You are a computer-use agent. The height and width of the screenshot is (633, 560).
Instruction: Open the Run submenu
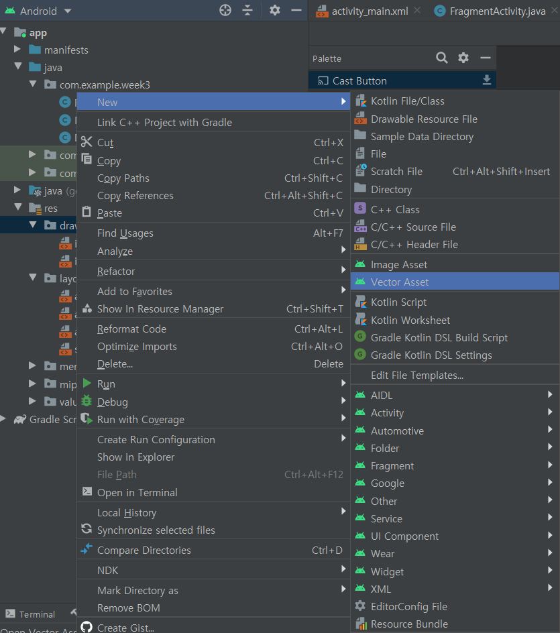click(x=213, y=384)
